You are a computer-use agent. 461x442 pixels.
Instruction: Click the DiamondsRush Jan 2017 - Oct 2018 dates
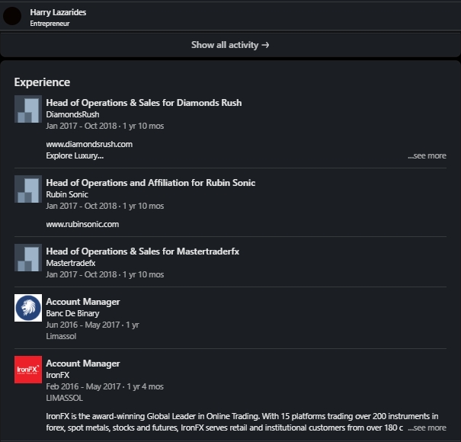pyautogui.click(x=82, y=126)
